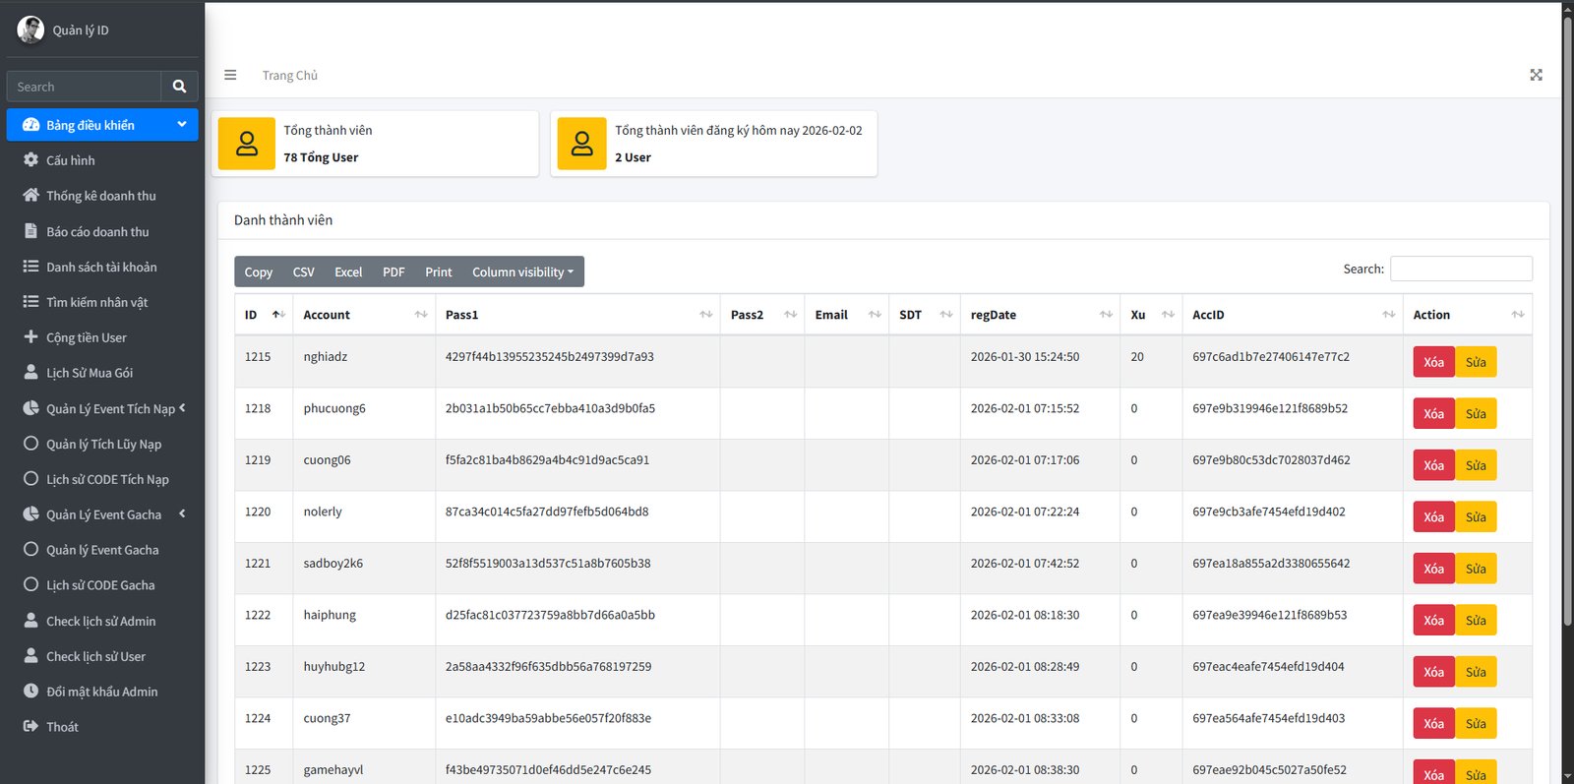
Task: Select Lịch Sử Mua Gói menu item
Action: (90, 373)
